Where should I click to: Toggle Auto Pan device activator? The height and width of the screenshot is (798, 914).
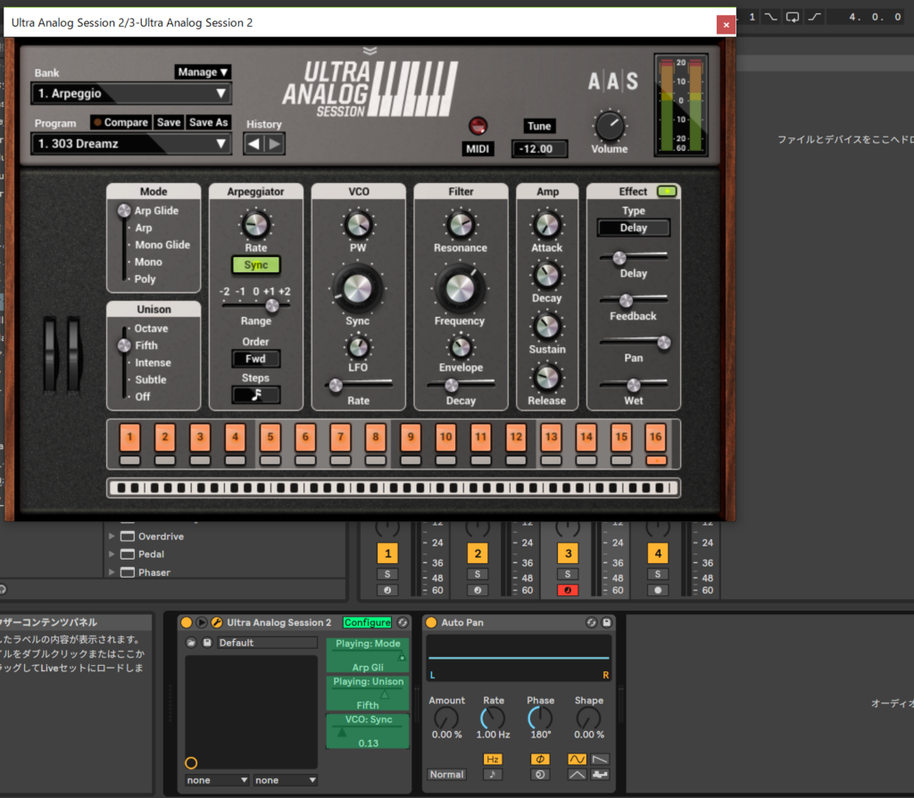pos(431,622)
